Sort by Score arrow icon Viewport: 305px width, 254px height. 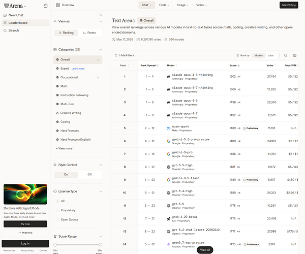239,66
